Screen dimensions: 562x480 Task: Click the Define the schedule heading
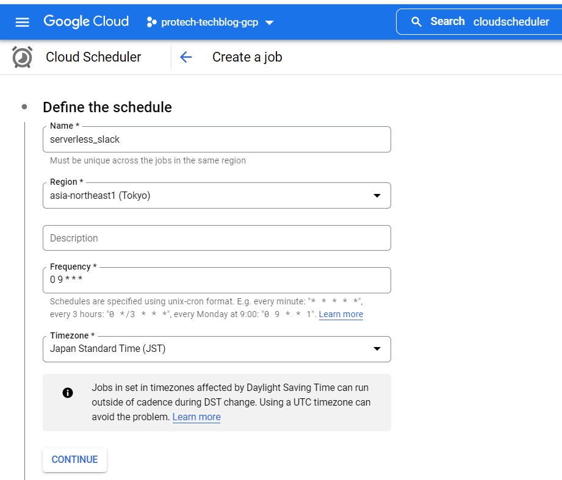[107, 107]
